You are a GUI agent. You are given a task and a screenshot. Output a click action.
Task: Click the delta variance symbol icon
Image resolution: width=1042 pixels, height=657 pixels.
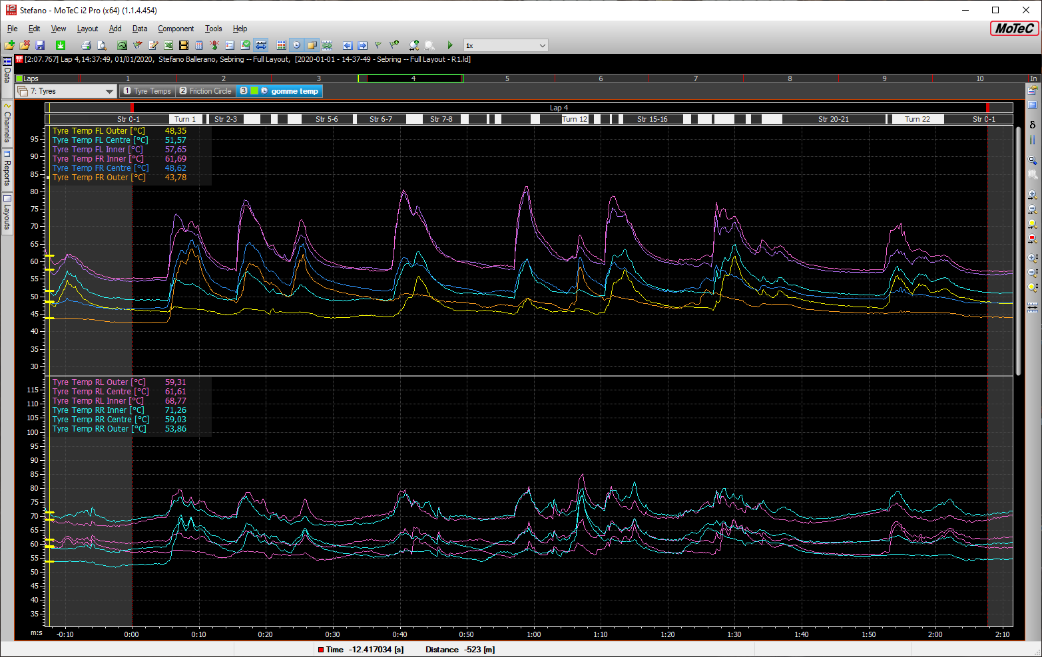pyautogui.click(x=1033, y=125)
